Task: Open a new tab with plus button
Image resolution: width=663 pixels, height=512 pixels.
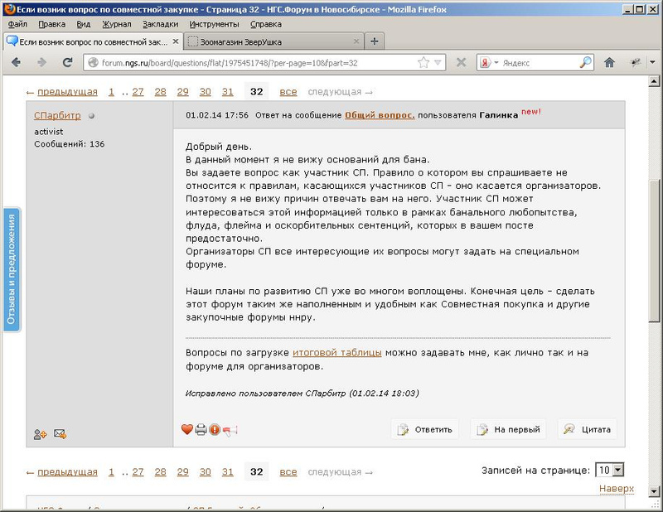Action: click(x=374, y=41)
